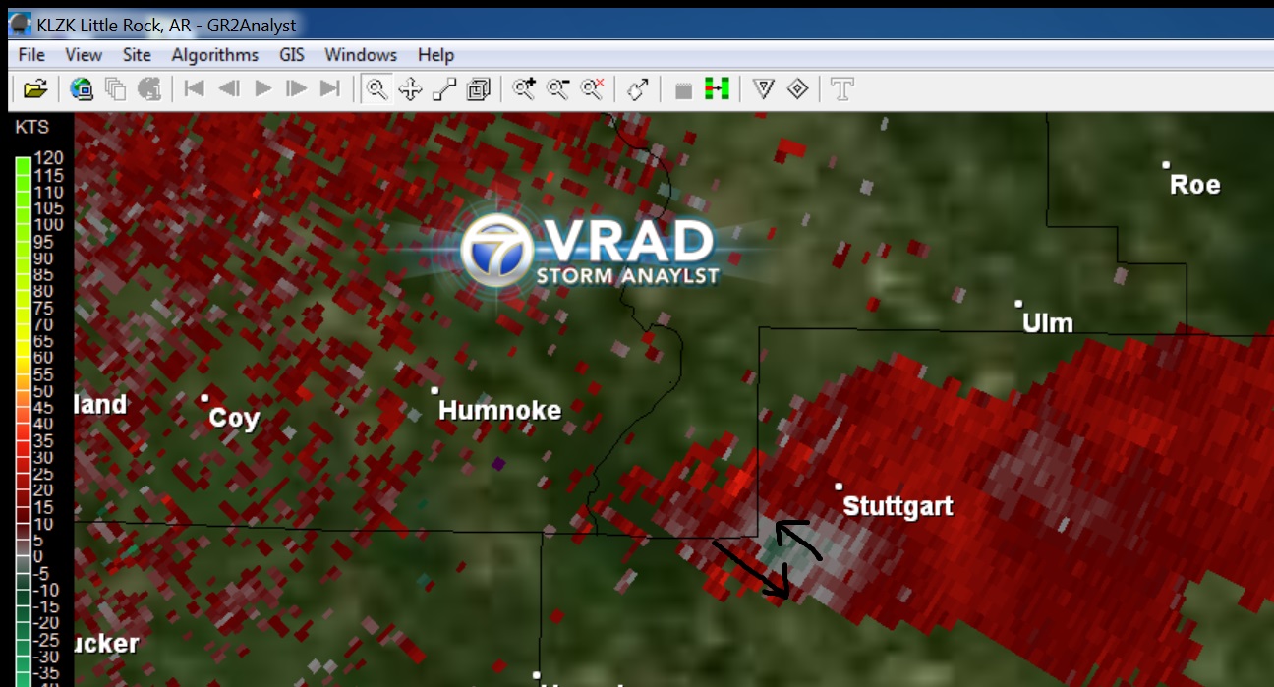Click the GR2Analyst app icon in title bar

tap(20, 24)
